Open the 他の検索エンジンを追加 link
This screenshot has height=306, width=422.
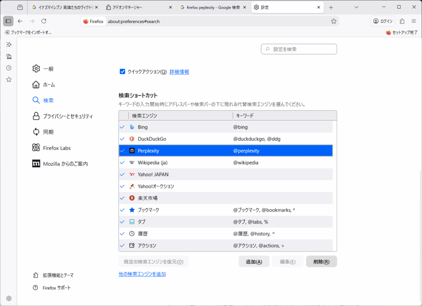(142, 274)
